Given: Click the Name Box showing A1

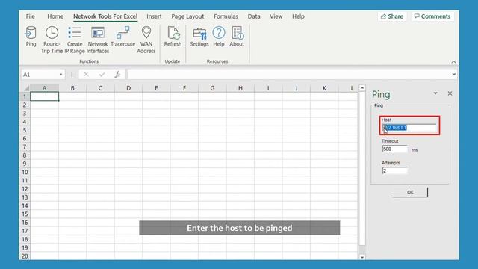Looking at the screenshot, I should click(40, 75).
